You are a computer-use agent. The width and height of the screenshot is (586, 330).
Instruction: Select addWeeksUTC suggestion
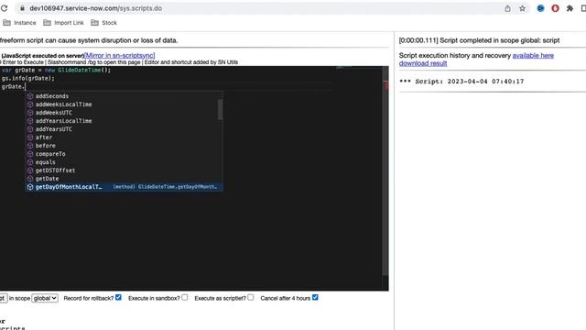(x=125, y=113)
